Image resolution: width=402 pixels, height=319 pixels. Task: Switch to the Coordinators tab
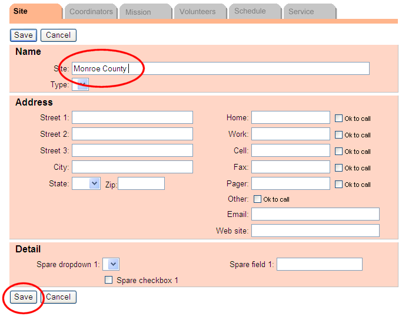coord(91,12)
